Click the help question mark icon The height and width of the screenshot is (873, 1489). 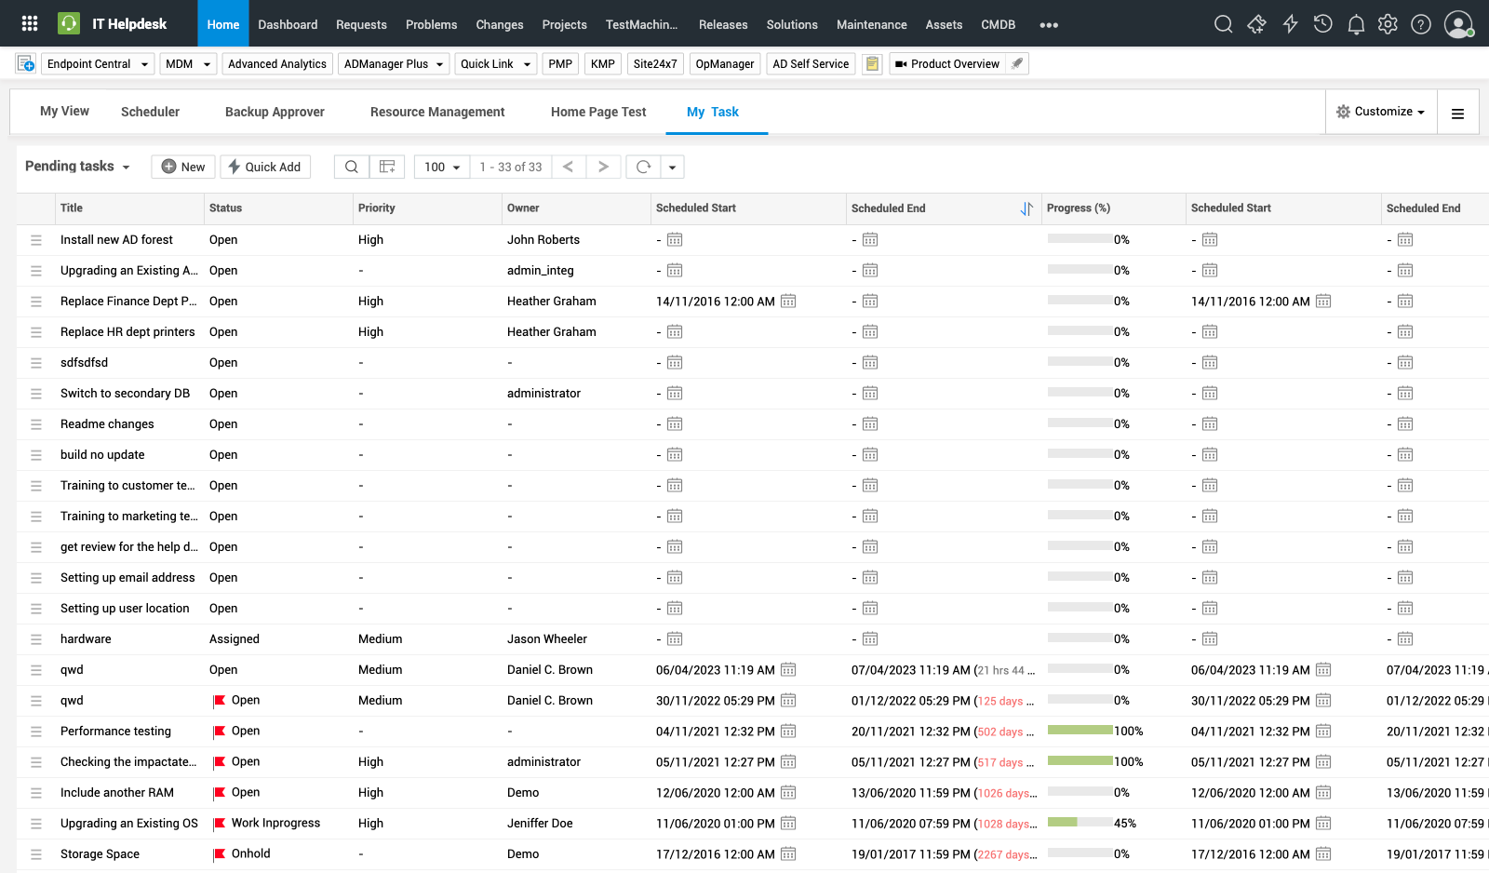tap(1420, 24)
